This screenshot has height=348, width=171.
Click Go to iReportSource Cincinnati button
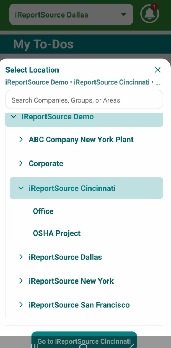point(84,340)
